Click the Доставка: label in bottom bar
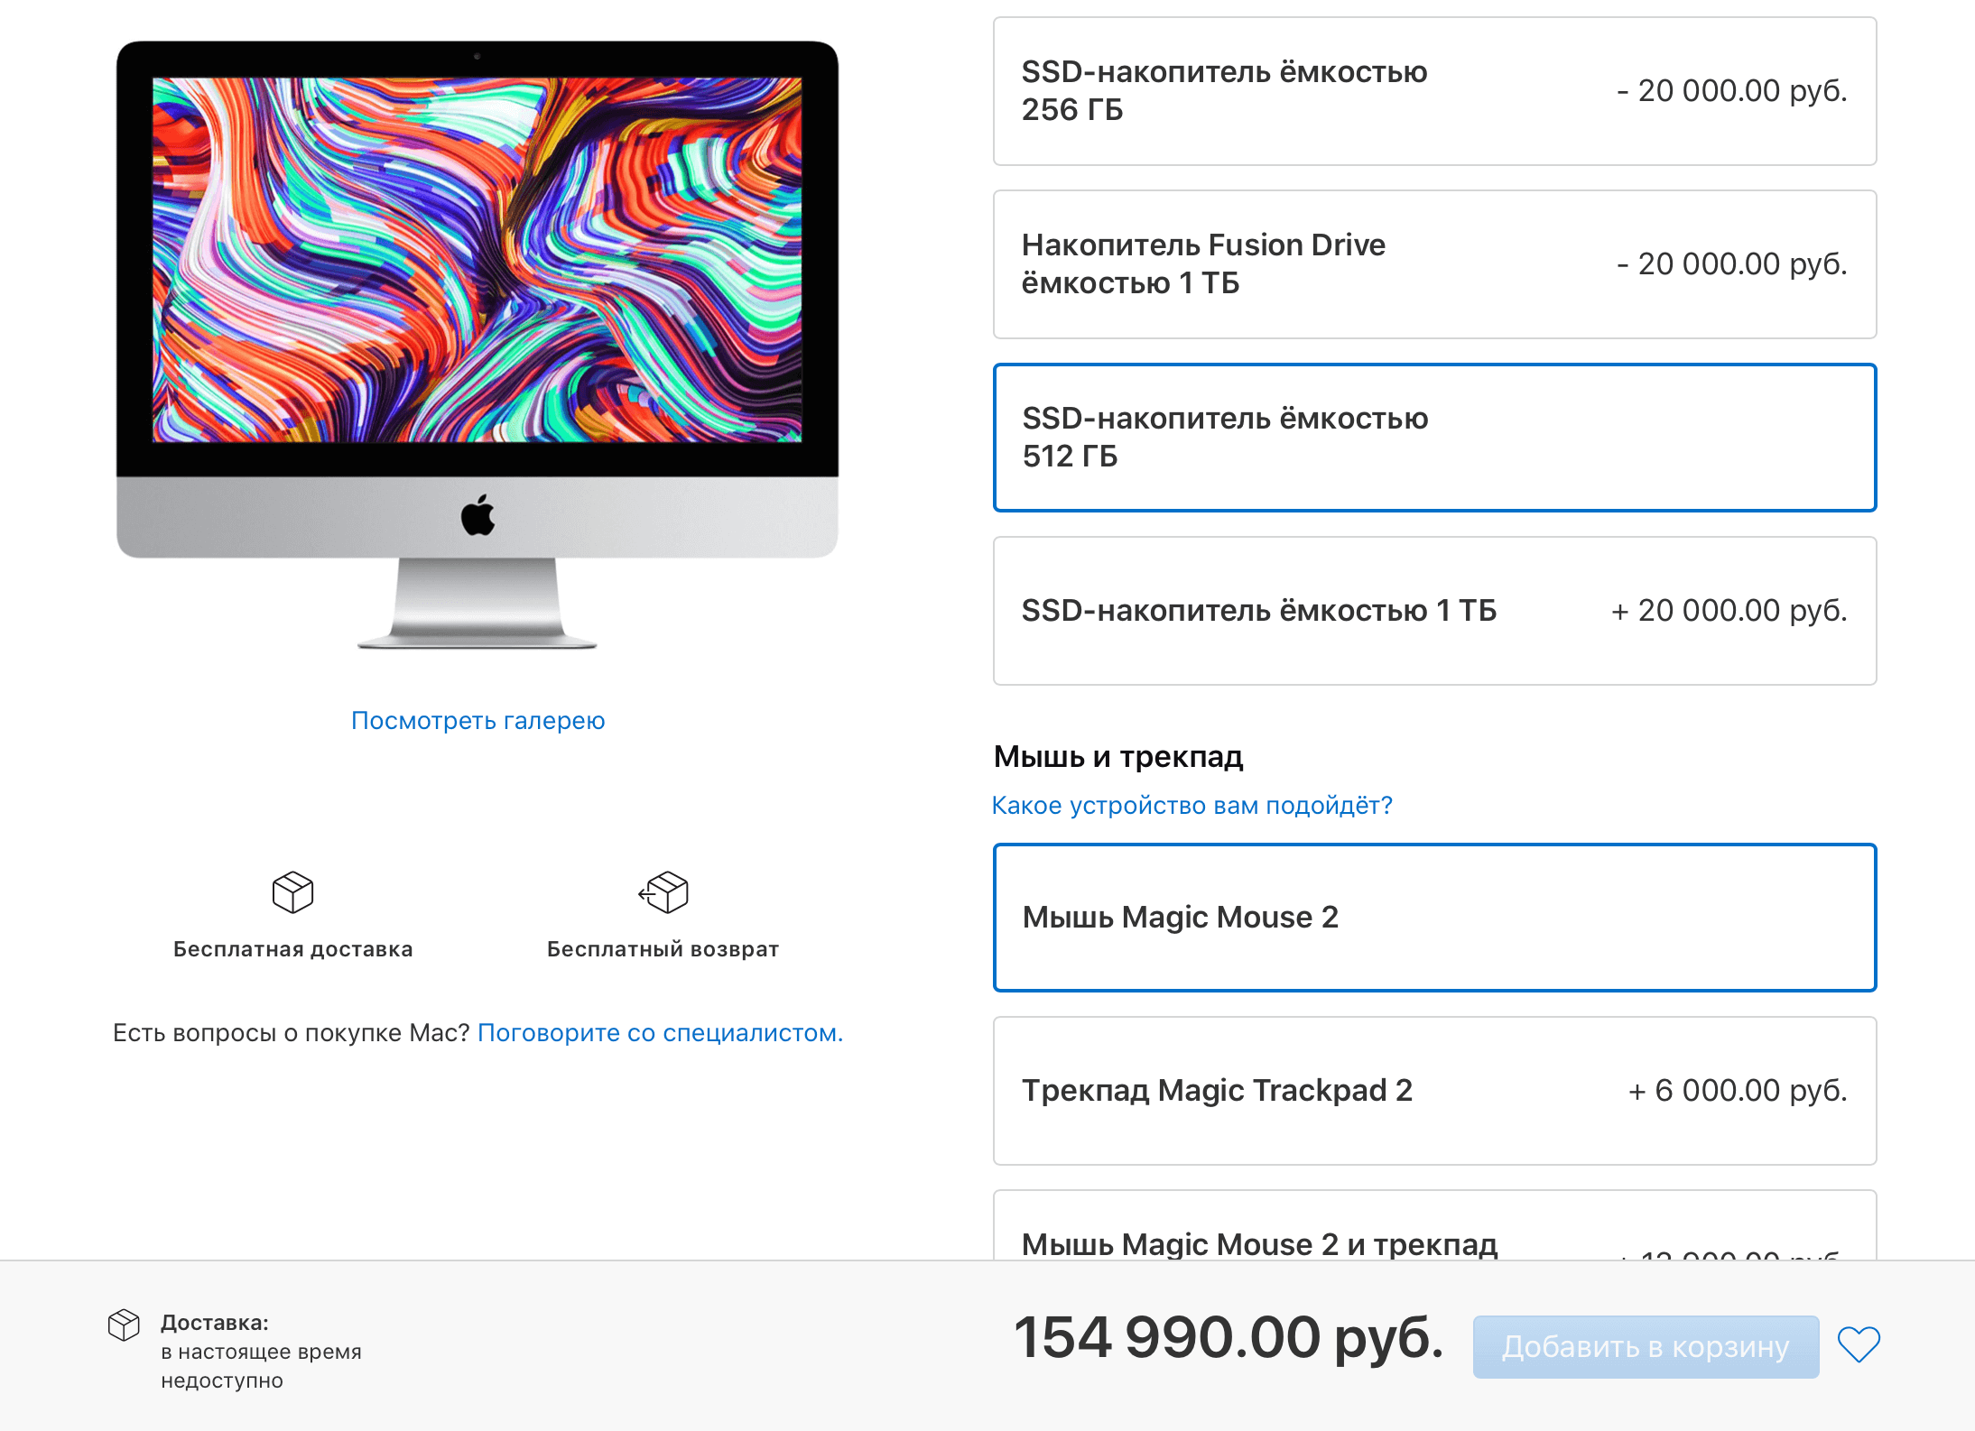Screen dimensions: 1975x1431 click(x=215, y=1323)
